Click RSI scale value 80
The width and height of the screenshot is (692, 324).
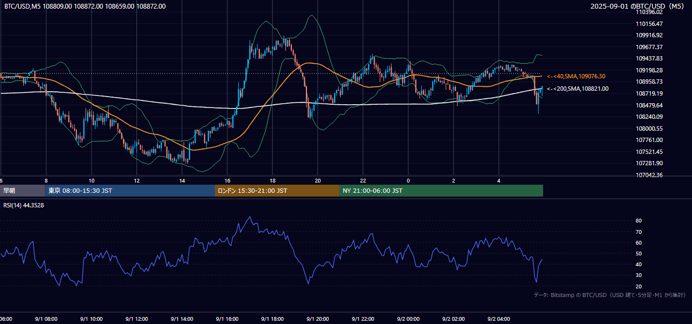coord(639,221)
